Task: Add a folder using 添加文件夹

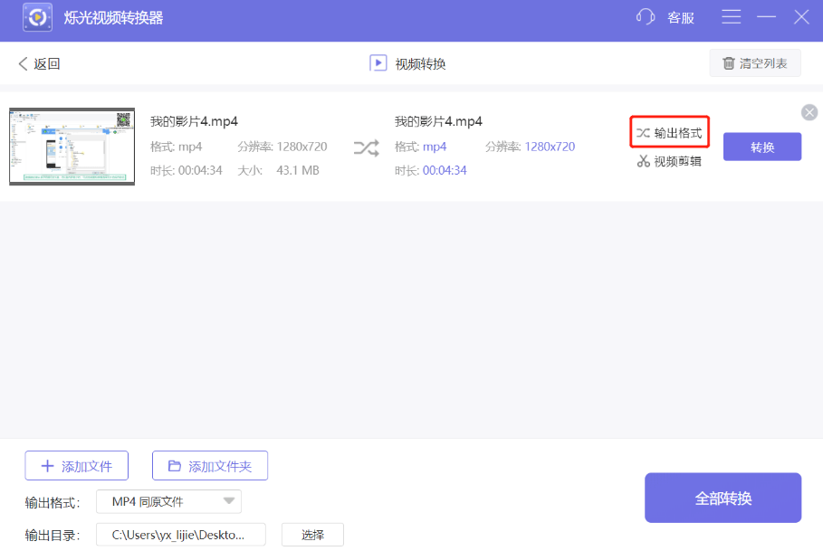Action: coord(209,465)
